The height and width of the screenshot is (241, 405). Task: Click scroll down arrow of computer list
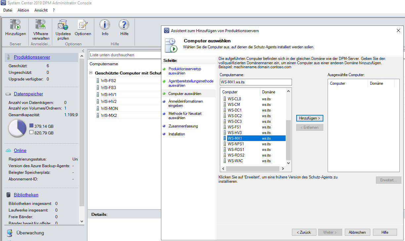[288, 163]
